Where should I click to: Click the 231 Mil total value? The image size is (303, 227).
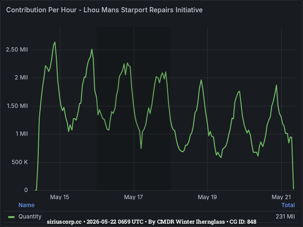[285, 217]
